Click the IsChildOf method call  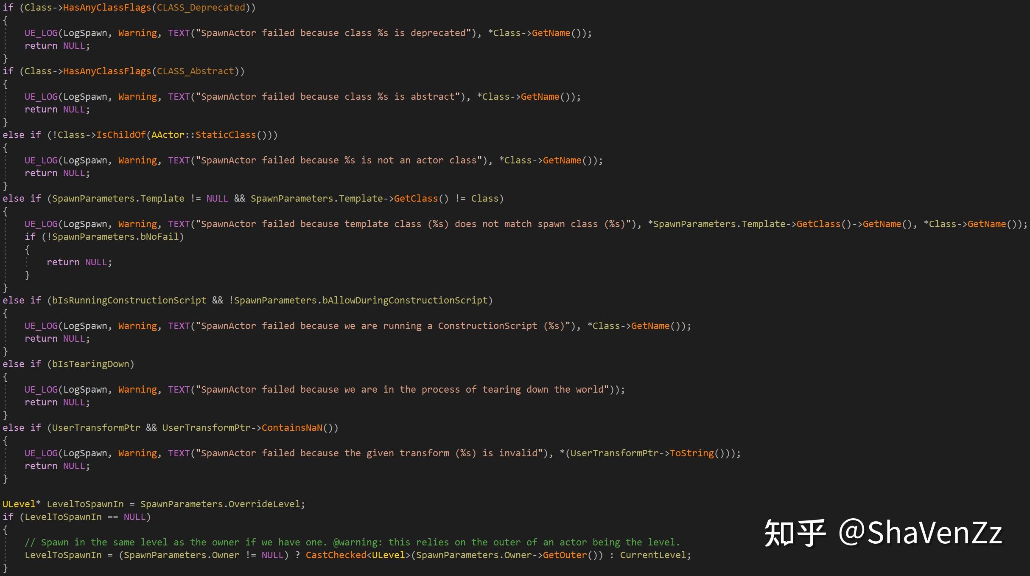tap(121, 135)
